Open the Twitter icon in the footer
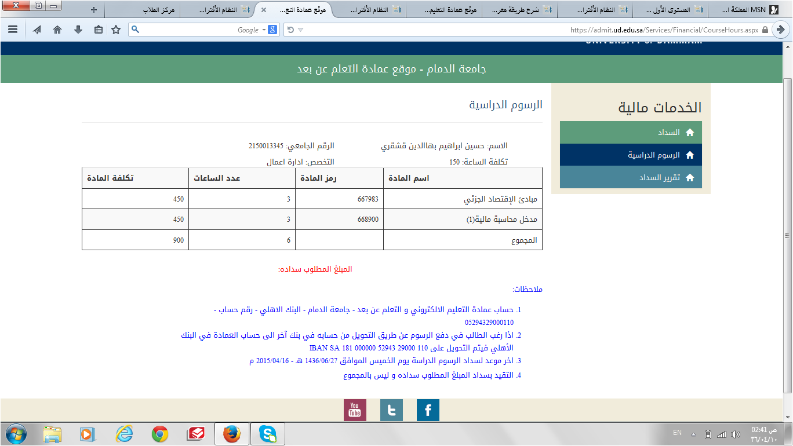This screenshot has width=793, height=446. (391, 410)
